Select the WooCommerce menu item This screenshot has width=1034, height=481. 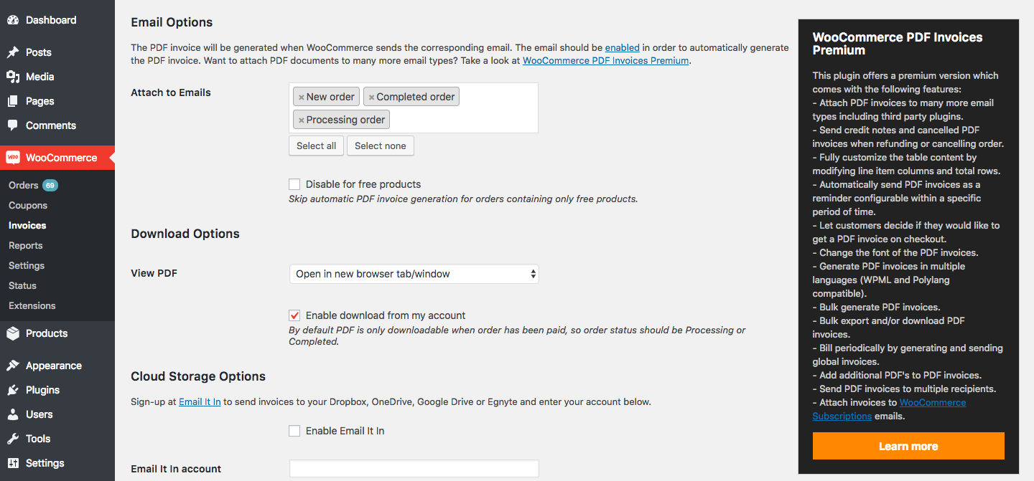57,158
